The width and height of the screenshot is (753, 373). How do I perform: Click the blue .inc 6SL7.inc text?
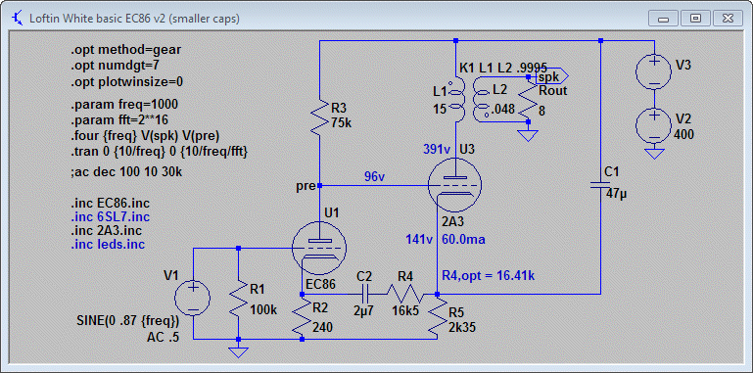click(110, 216)
